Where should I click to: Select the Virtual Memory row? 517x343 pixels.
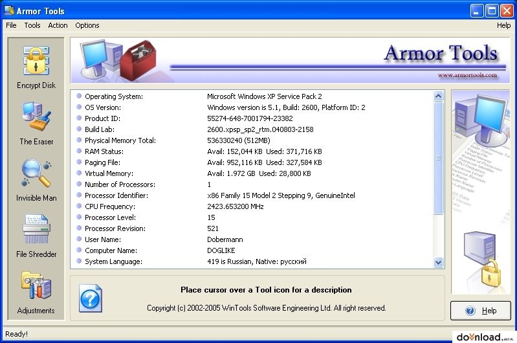252,173
